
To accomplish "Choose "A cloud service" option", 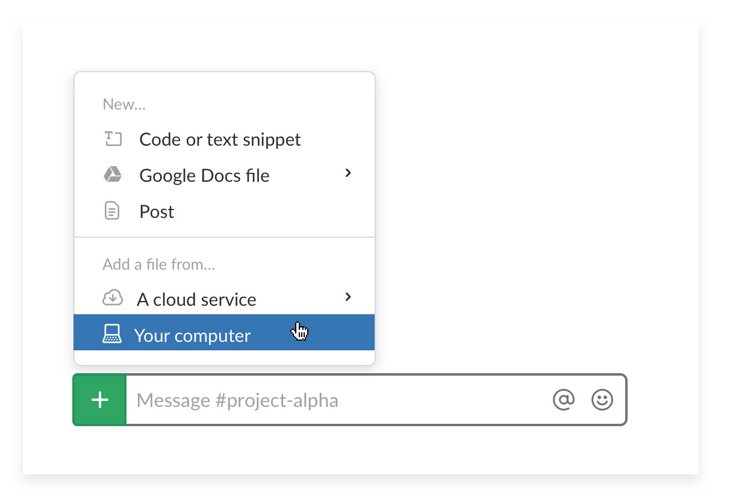I will tap(196, 299).
